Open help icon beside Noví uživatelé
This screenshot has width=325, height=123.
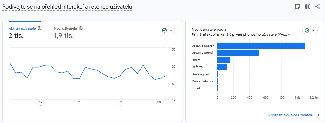pyautogui.click(x=81, y=28)
